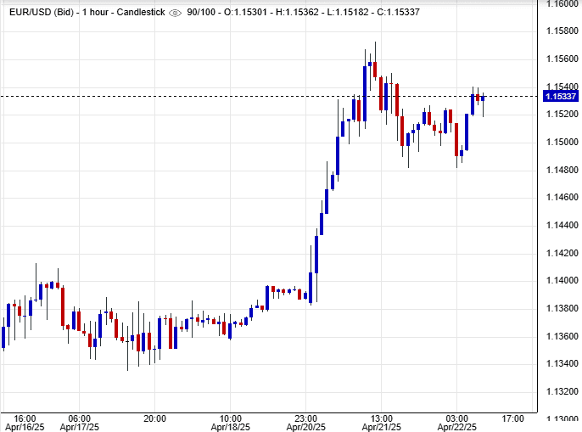Select the Apr/17/25 06:00 time marker
This screenshot has height=432, width=582.
(79, 424)
